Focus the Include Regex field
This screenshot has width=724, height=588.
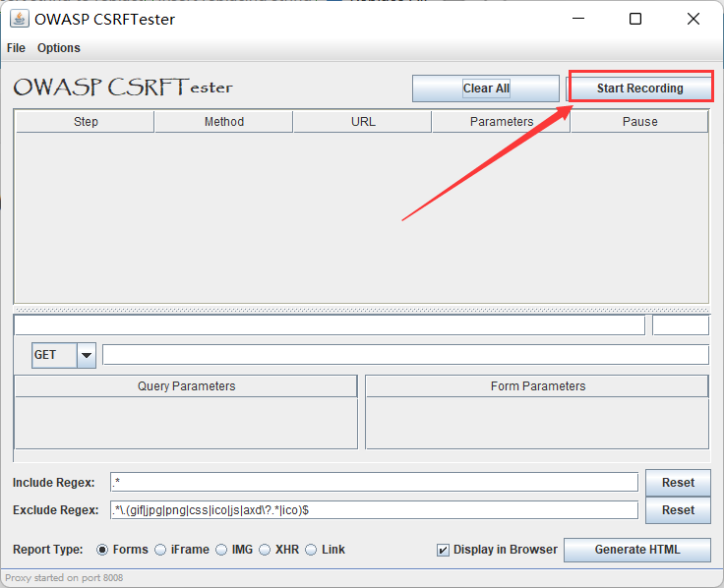(374, 483)
